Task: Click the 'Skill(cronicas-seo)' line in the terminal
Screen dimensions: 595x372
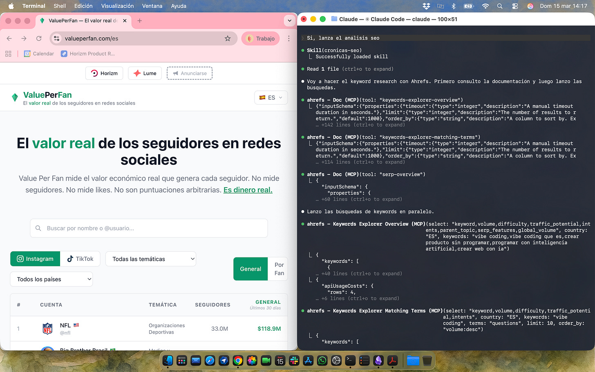Action: [x=334, y=50]
